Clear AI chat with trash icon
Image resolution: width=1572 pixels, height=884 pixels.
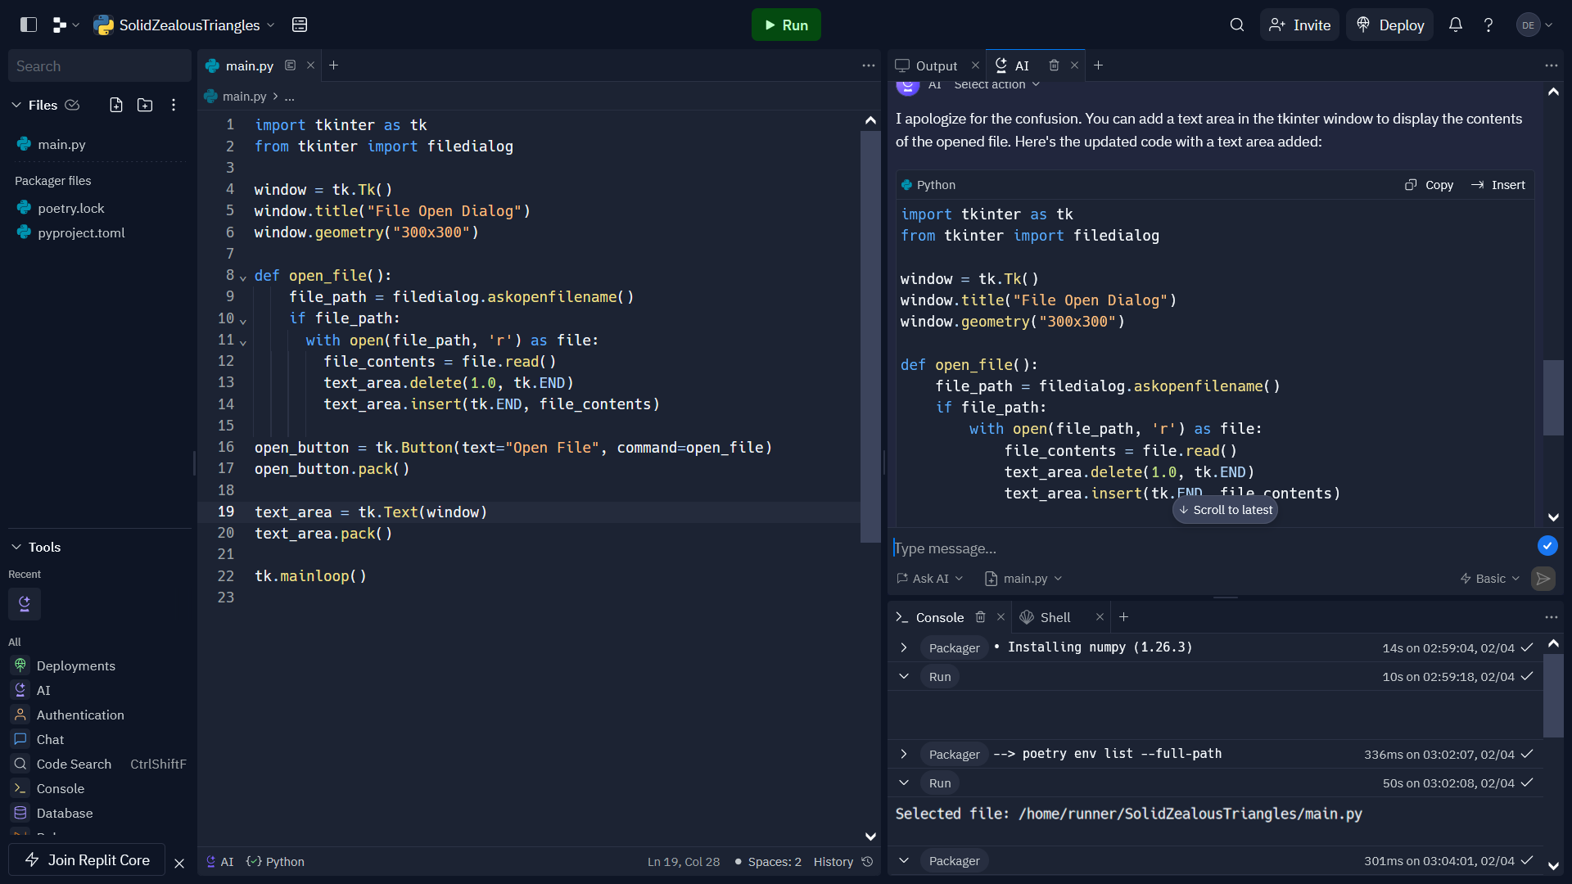[1054, 65]
